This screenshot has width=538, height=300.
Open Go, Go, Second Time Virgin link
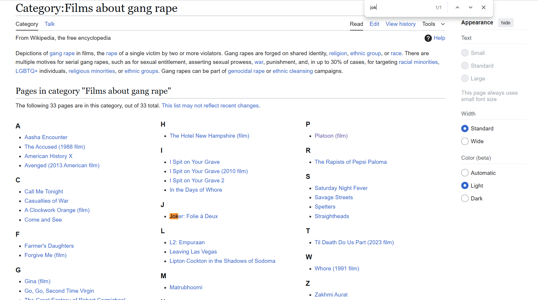pos(59,291)
